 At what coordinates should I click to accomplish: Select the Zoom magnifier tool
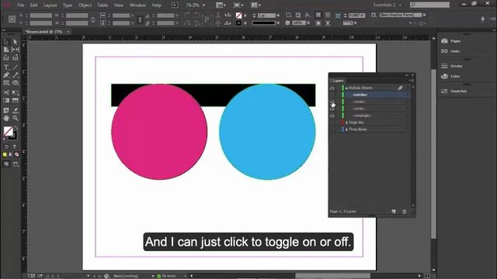(x=16, y=118)
